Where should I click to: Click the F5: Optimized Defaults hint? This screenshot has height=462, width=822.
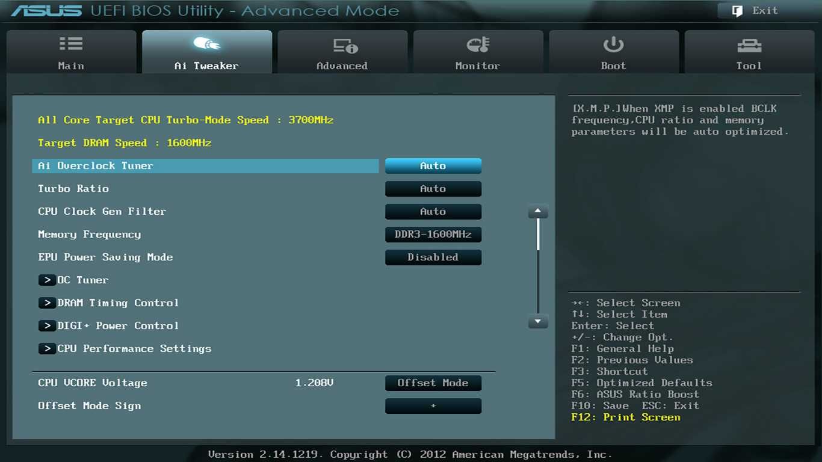tap(642, 383)
